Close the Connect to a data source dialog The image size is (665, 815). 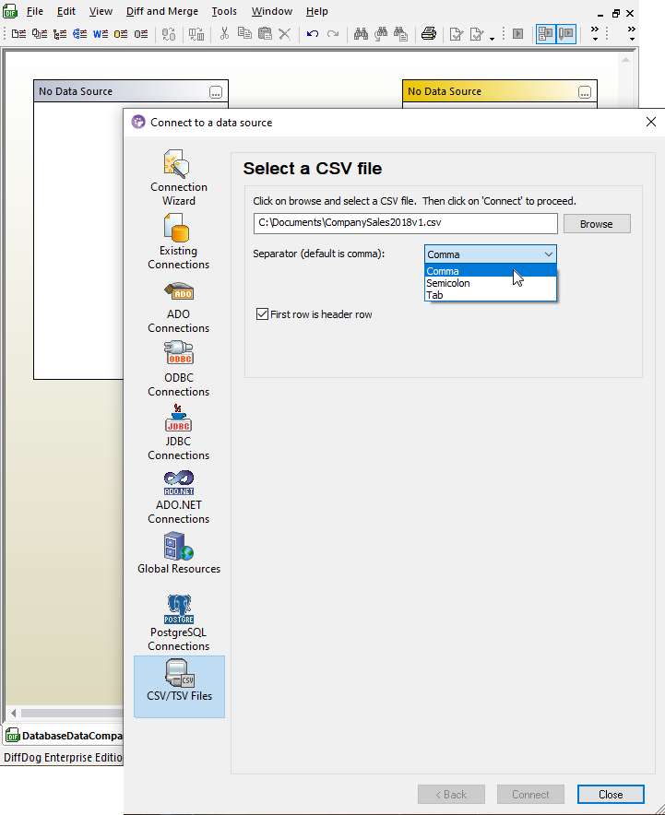[650, 122]
